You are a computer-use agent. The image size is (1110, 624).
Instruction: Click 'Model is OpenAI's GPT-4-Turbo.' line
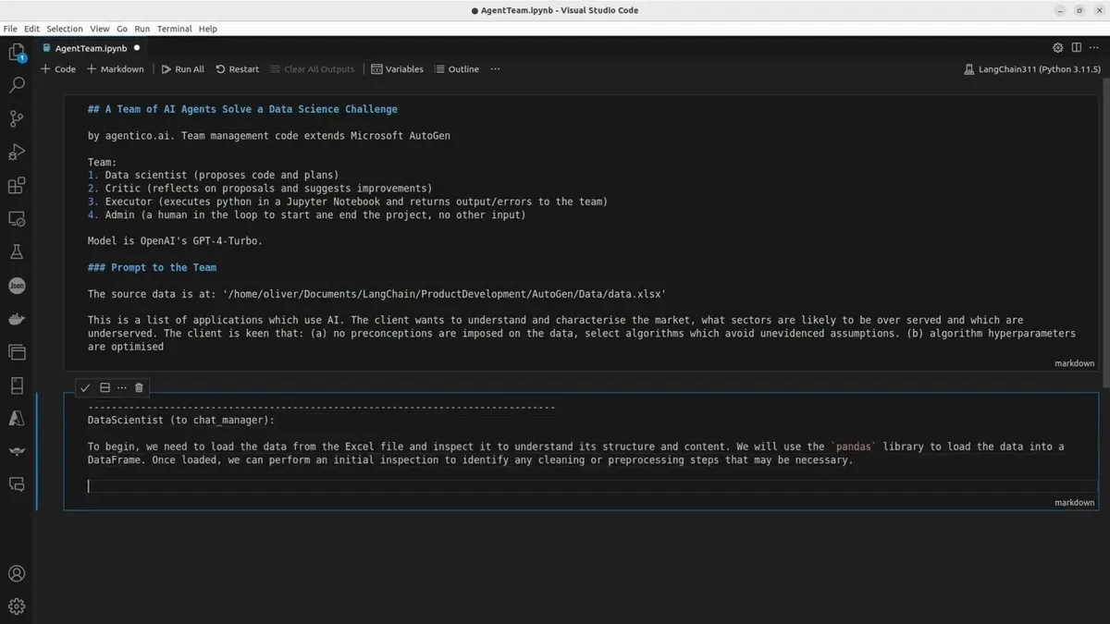click(176, 241)
